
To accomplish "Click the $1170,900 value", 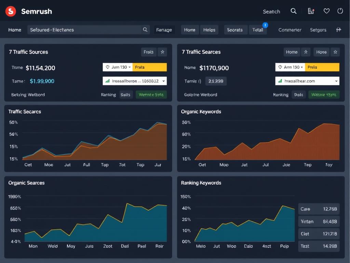I will (214, 68).
